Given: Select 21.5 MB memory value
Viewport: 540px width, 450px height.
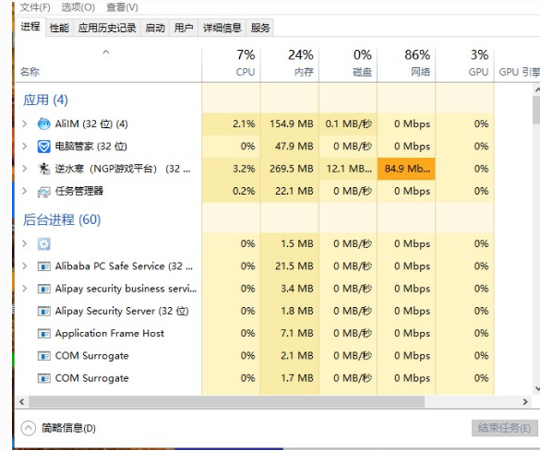Looking at the screenshot, I should pos(294,266).
